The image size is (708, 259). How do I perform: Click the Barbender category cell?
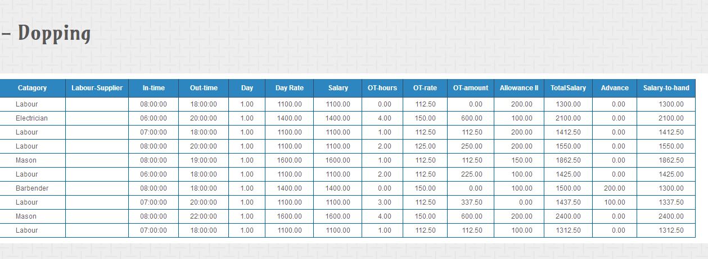(32, 188)
